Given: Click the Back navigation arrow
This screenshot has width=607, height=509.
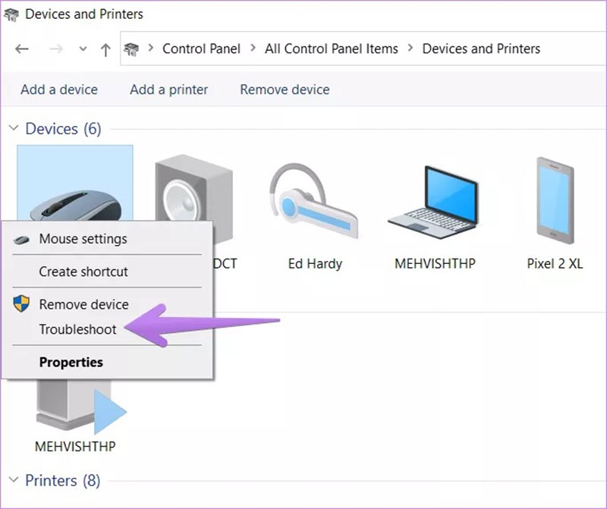Looking at the screenshot, I should pyautogui.click(x=22, y=49).
